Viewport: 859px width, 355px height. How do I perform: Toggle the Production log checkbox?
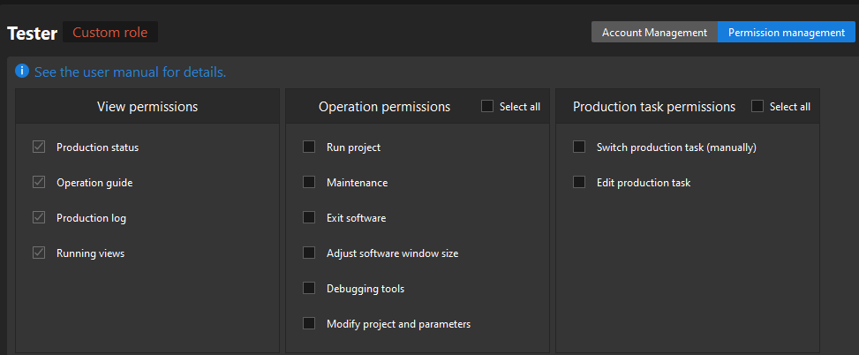(39, 218)
